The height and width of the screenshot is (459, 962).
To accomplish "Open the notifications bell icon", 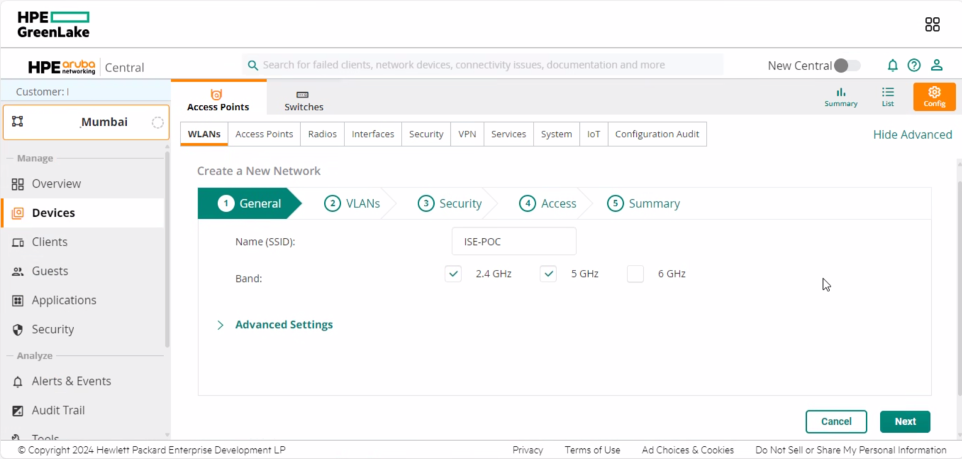I will (892, 65).
